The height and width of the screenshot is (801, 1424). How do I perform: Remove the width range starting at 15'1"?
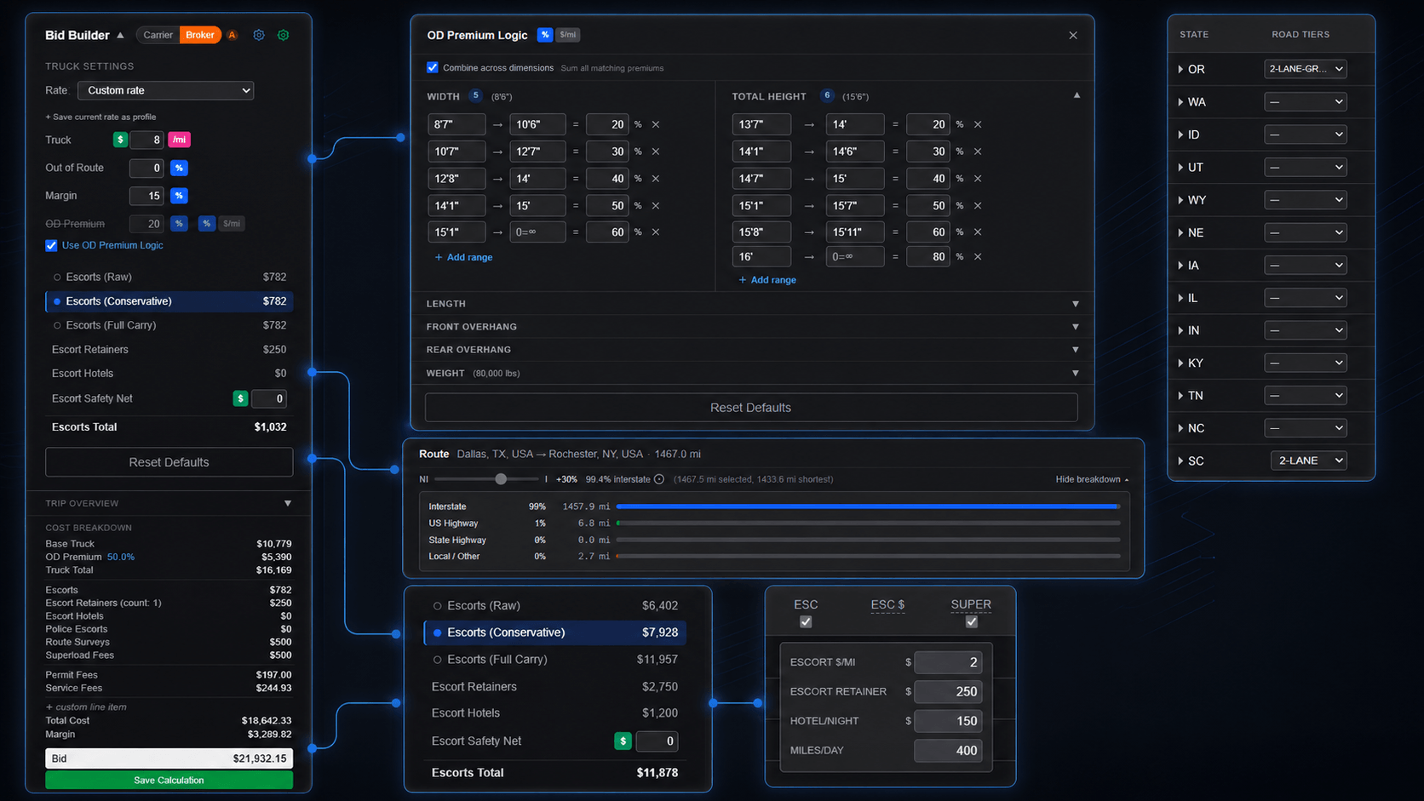point(656,232)
